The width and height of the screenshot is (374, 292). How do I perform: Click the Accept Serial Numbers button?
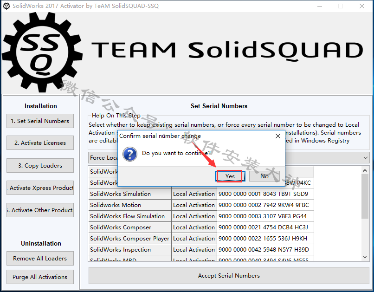[229, 276]
